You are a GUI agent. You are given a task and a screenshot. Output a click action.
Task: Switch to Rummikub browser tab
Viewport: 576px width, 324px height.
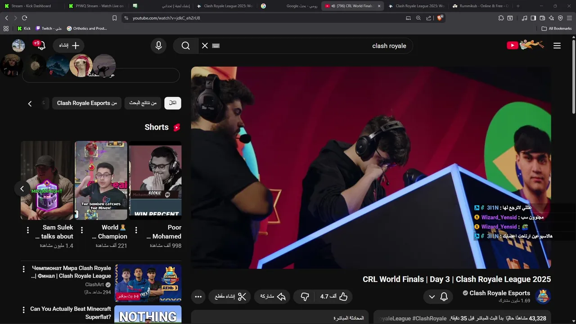point(480,6)
